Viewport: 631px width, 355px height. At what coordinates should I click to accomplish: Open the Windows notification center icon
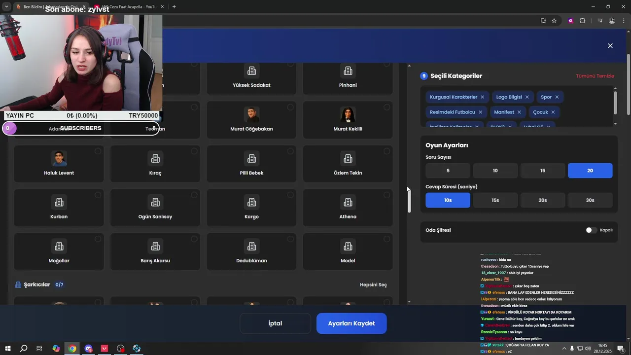(x=622, y=349)
